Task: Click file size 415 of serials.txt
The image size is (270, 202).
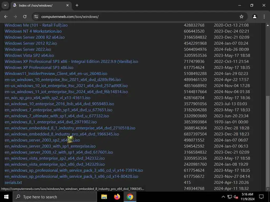Action: (x=187, y=183)
